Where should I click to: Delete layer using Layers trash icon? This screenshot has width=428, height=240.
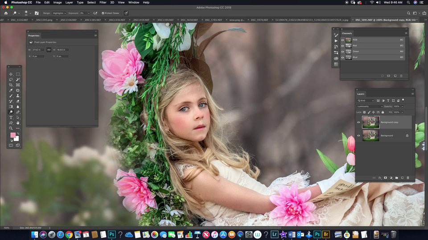tap(408, 178)
